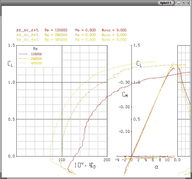The height and width of the screenshot is (179, 192).
Task: Close the Xplot11 window
Action: pyautogui.click(x=188, y=3)
